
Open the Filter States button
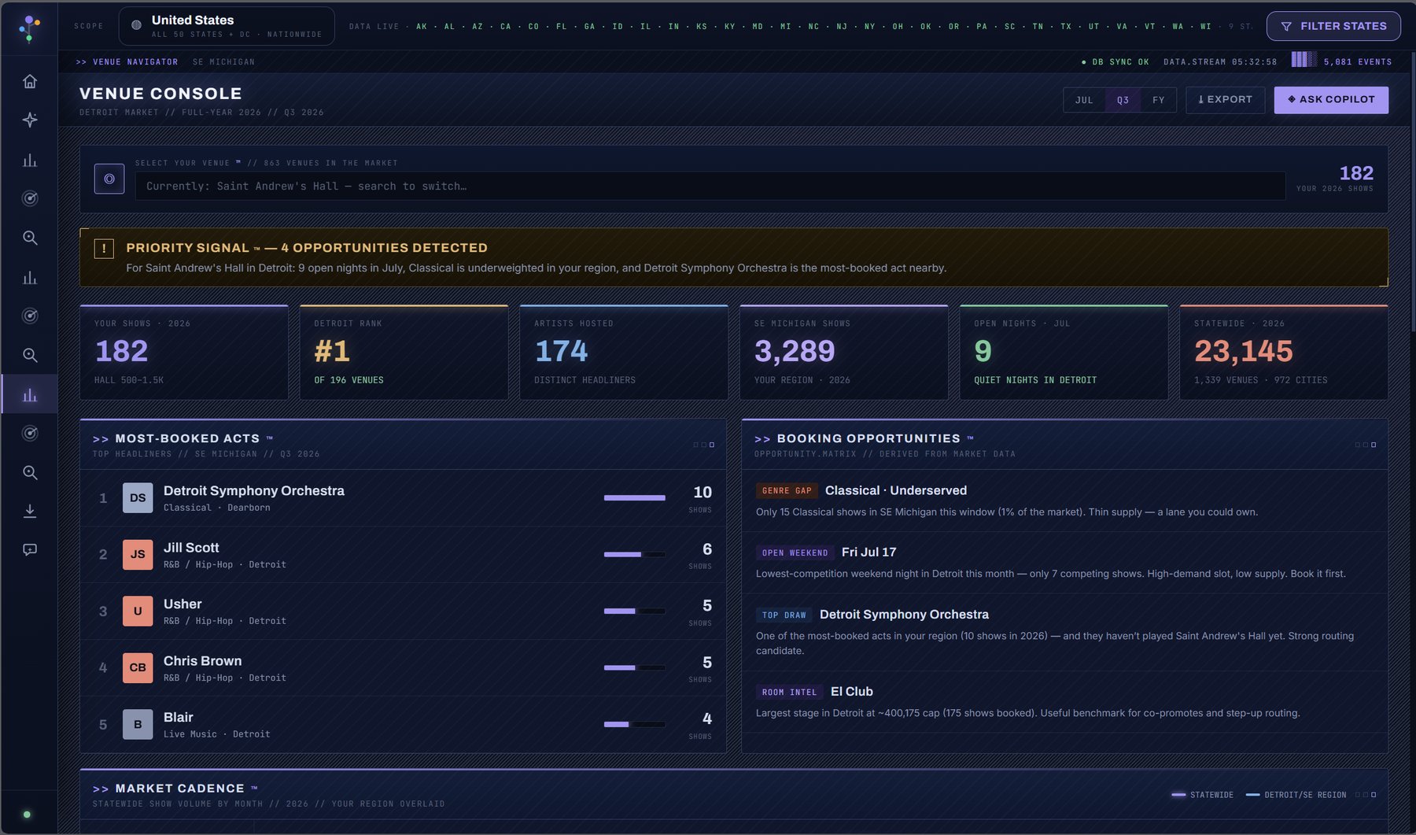pos(1333,26)
